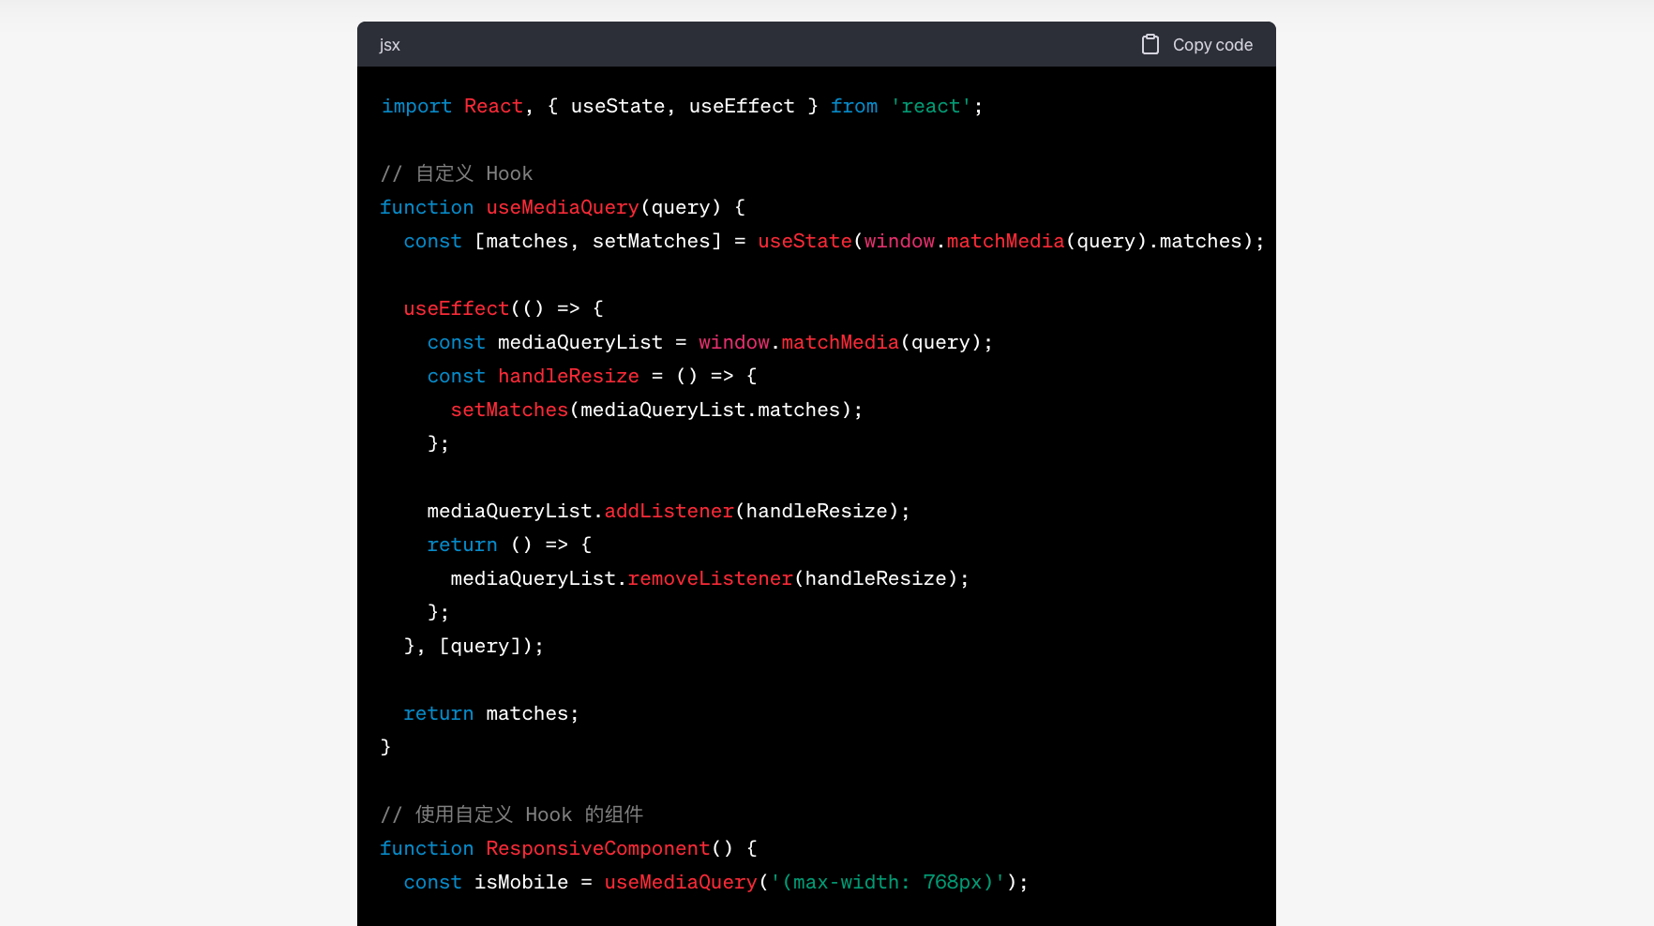Click the addListener method name

coord(669,511)
